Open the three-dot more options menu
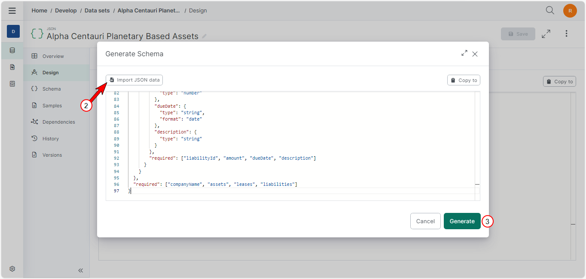The width and height of the screenshot is (586, 279). 567,33
